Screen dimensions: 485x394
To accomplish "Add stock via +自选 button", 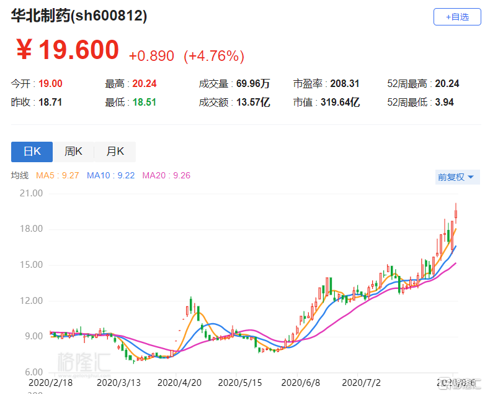I will (457, 17).
